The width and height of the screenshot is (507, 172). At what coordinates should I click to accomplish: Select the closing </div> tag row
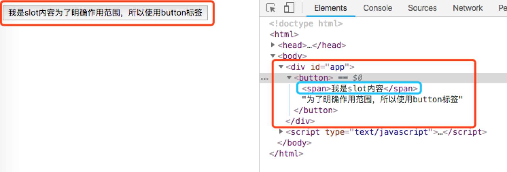(300, 121)
